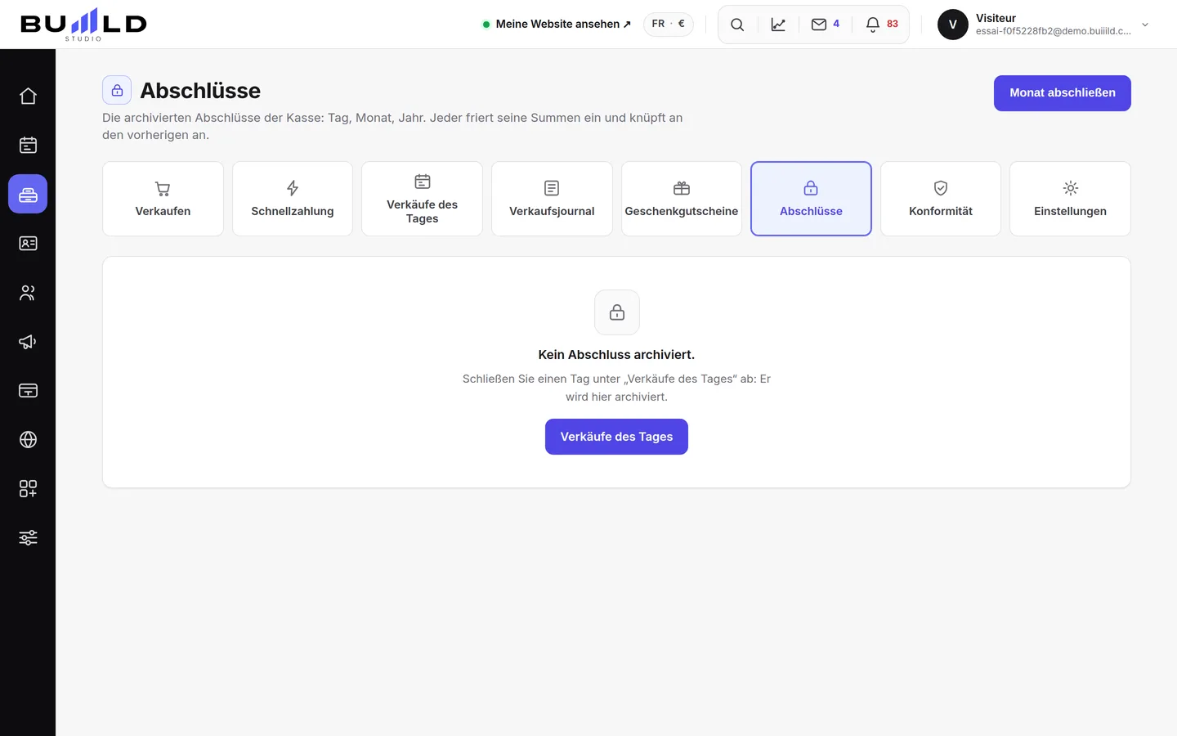1177x736 pixels.
Task: Click the Visiteur account name
Action: pos(996,18)
